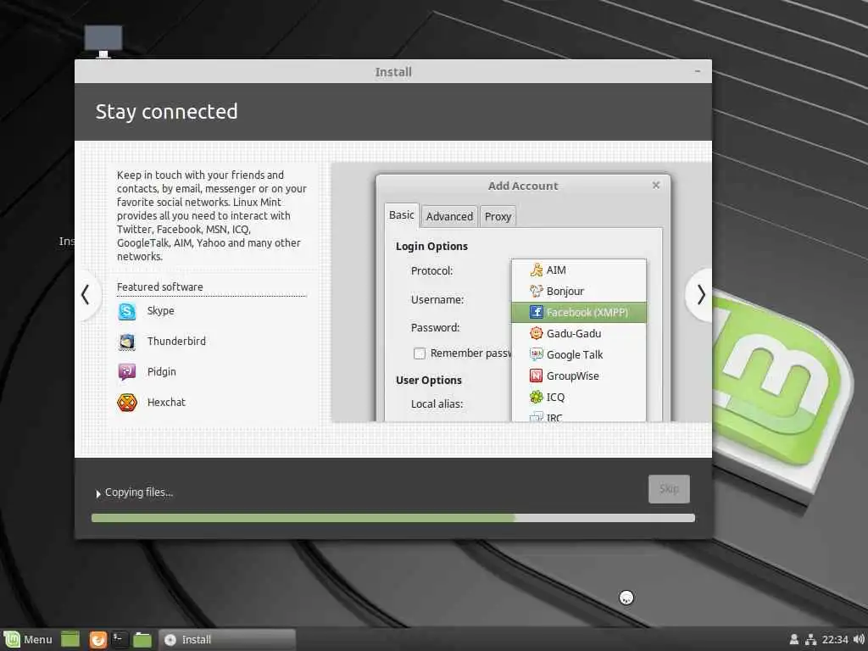Expand the Copying files details triangle

coord(98,493)
